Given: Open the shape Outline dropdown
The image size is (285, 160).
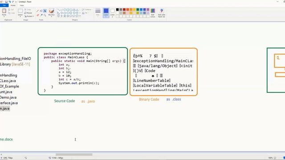Looking at the screenshot, I should pos(87,10).
